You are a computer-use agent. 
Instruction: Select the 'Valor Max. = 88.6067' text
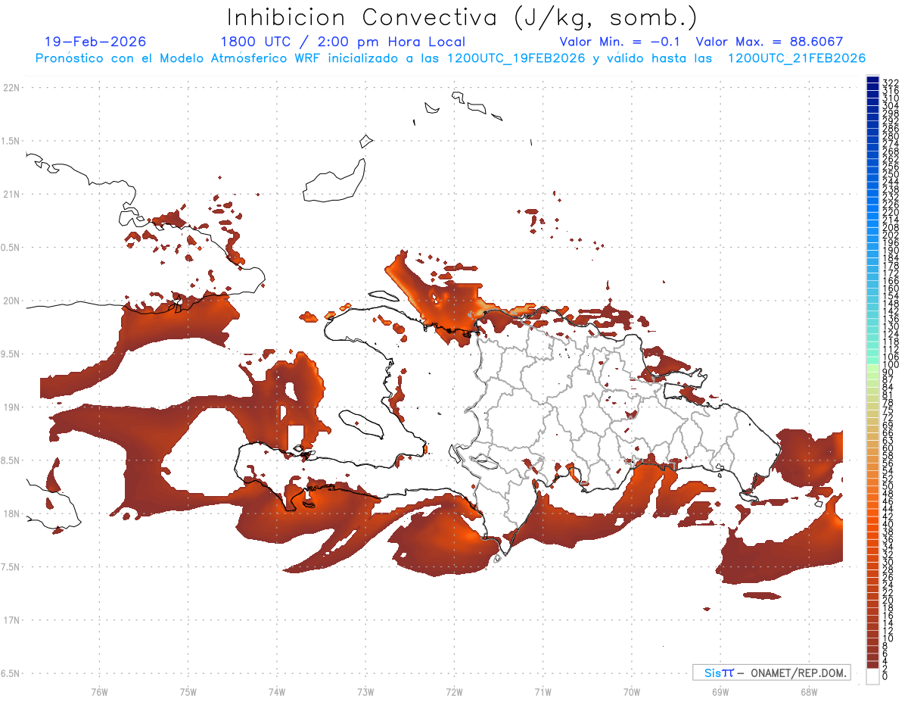[769, 42]
